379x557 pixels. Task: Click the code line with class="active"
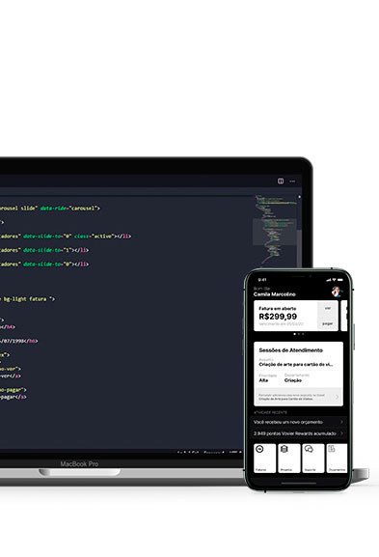[66, 237]
